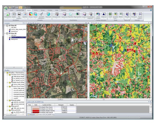
Task: Collapse the 2D View #1 tree node
Action: point(5,26)
